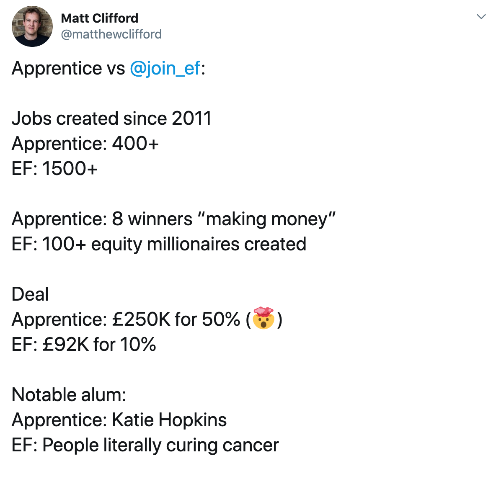The image size is (496, 479).
Task: Open the @join_ef profile link
Action: pyautogui.click(x=165, y=68)
